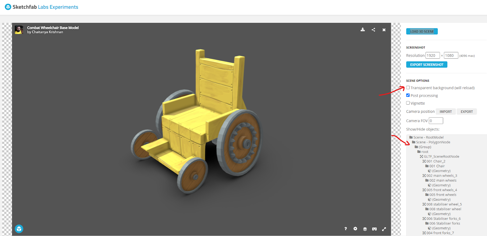This screenshot has height=236, width=487.
Task: Click (Geometry) under 006 Stabiliser forks
Action: [x=439, y=228]
